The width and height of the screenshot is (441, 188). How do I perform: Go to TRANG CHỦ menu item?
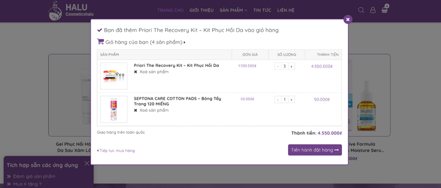pyautogui.click(x=170, y=10)
